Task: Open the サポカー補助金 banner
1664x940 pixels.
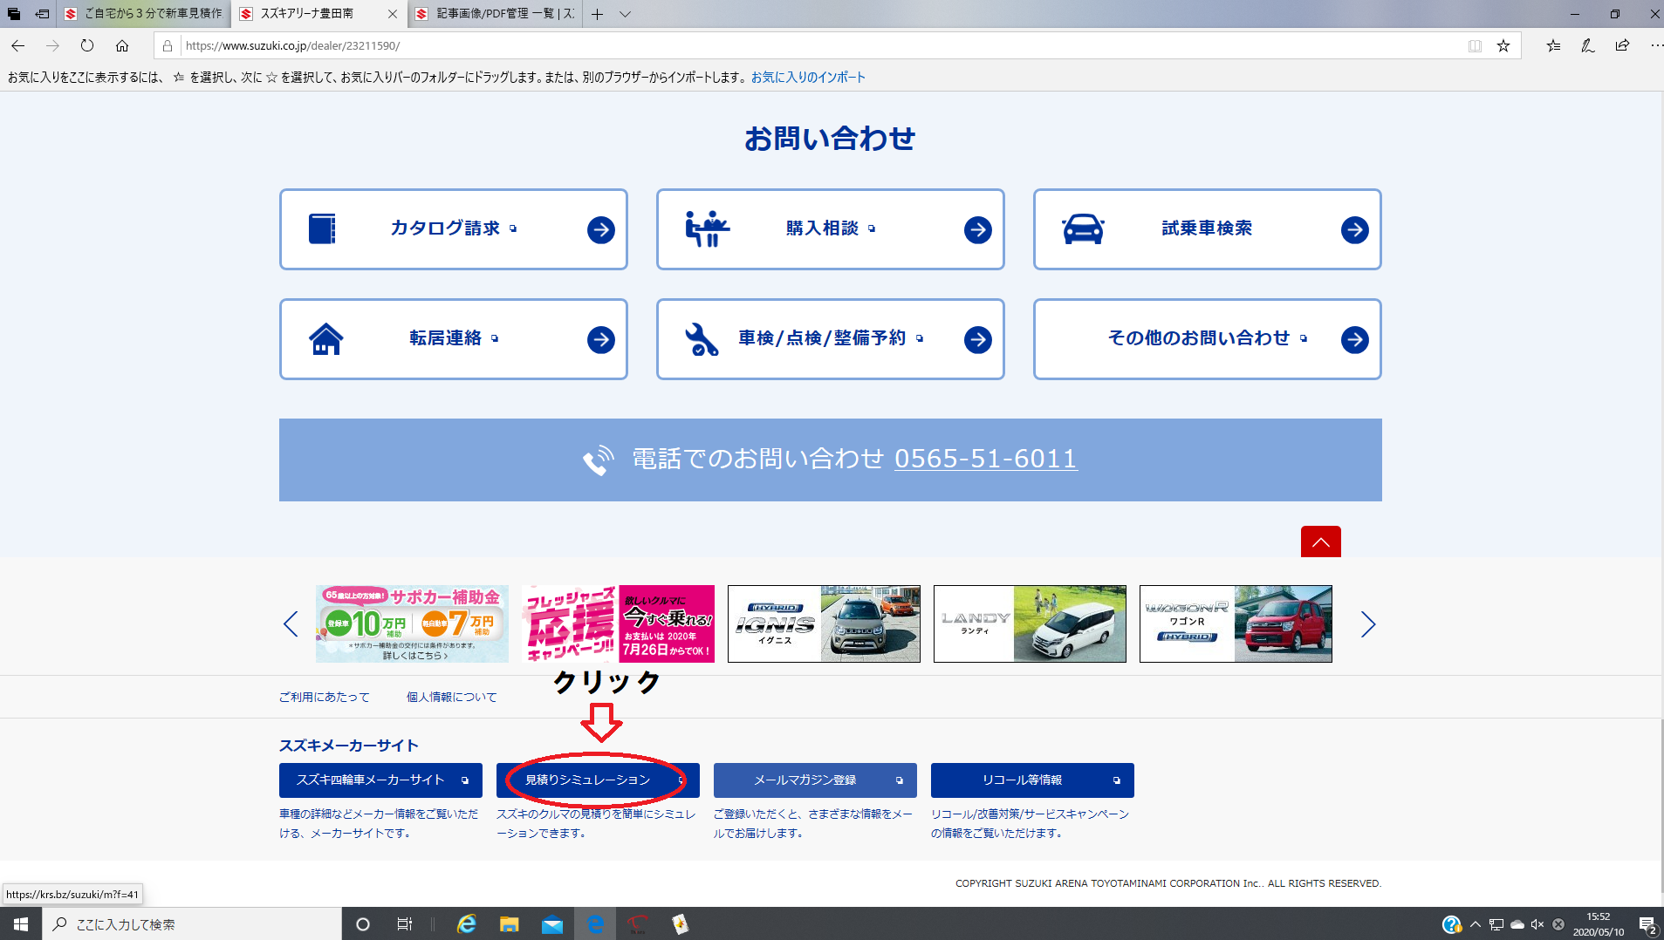Action: [x=412, y=623]
